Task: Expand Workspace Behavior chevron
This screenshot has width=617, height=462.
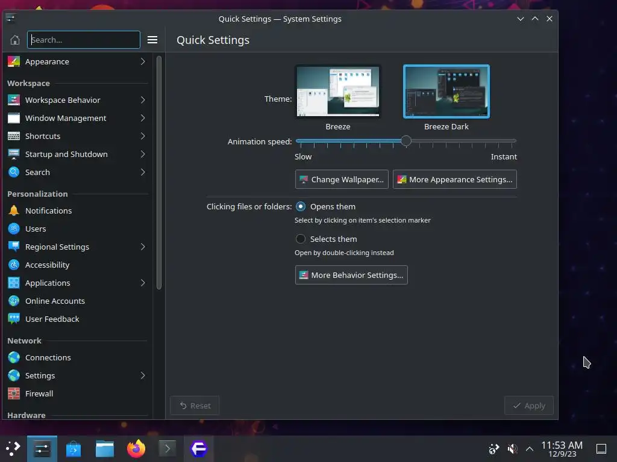Action: [x=143, y=100]
